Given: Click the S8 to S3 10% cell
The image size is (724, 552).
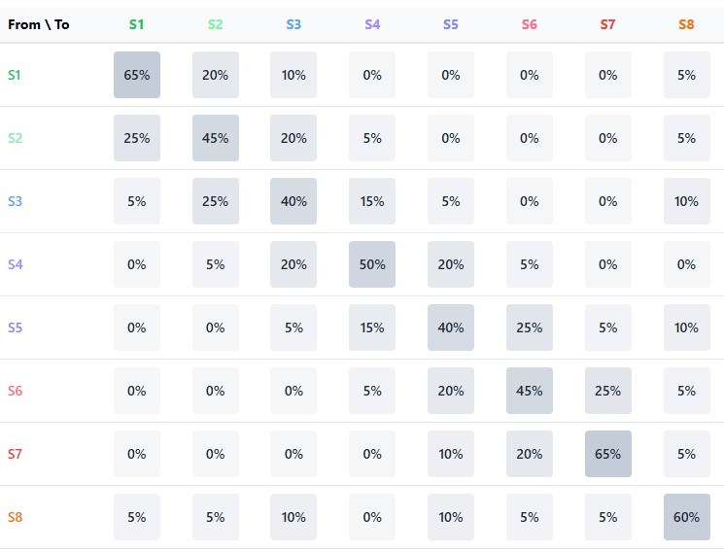Looking at the screenshot, I should click(293, 517).
